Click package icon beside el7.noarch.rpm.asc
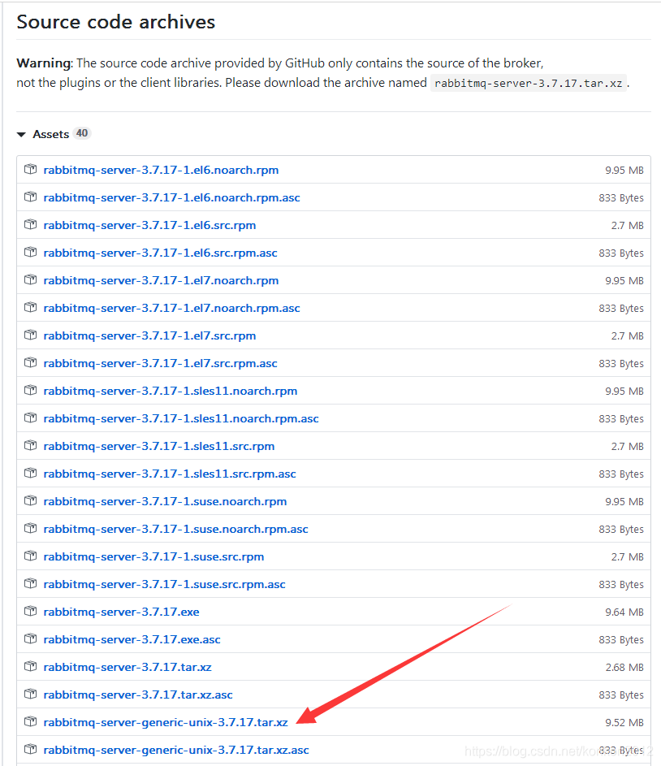The width and height of the screenshot is (661, 766). point(30,307)
